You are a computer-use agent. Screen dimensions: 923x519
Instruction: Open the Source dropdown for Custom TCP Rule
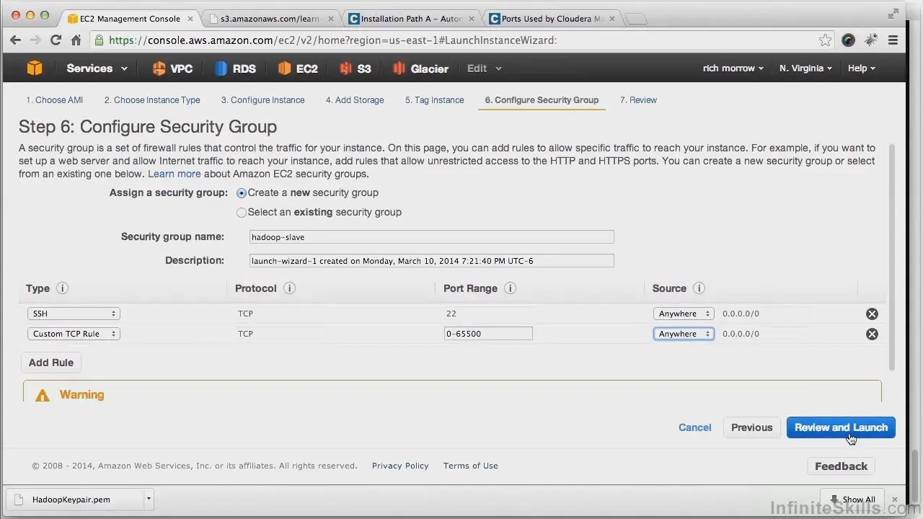(684, 334)
